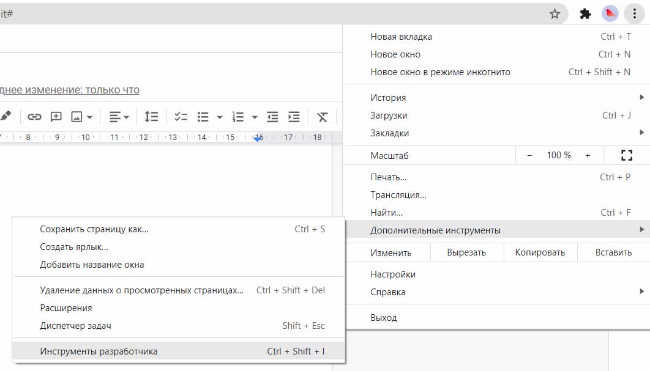The image size is (650, 371).
Task: Increase the paragraph indent
Action: tap(294, 117)
